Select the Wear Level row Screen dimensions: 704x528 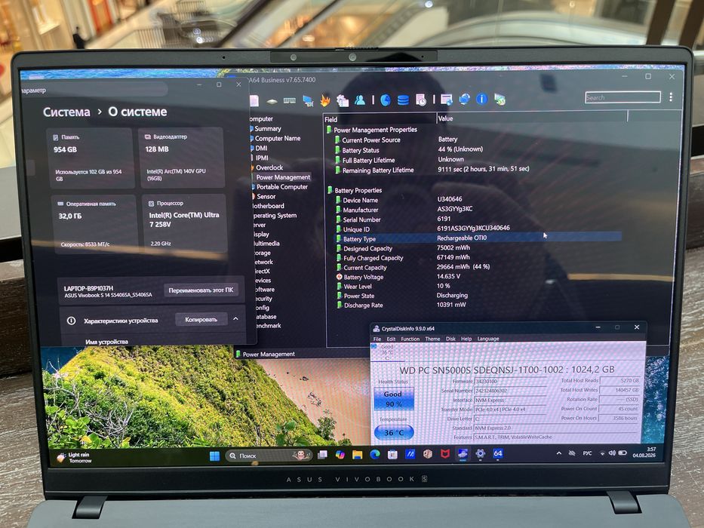(478, 286)
